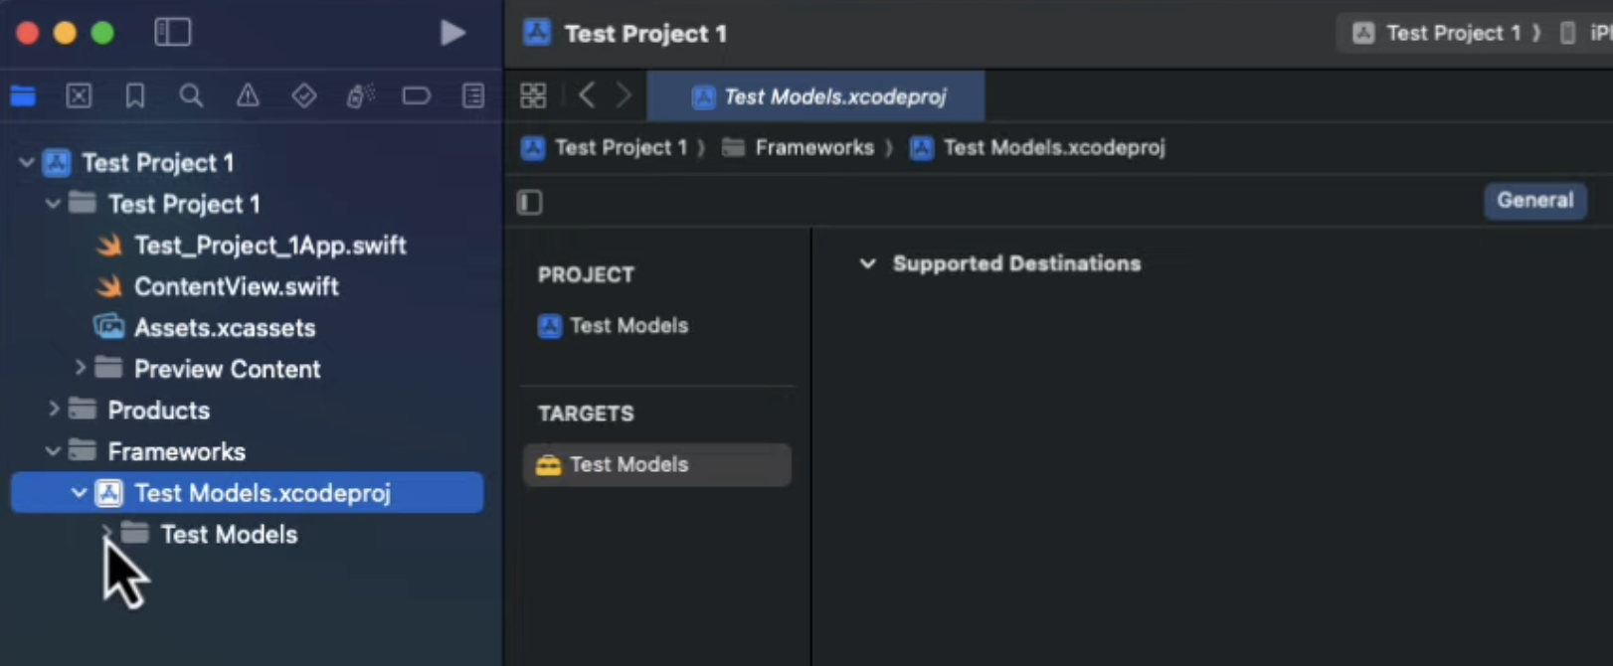Select the Test Models target
Image resolution: width=1613 pixels, height=666 pixels.
(x=656, y=464)
